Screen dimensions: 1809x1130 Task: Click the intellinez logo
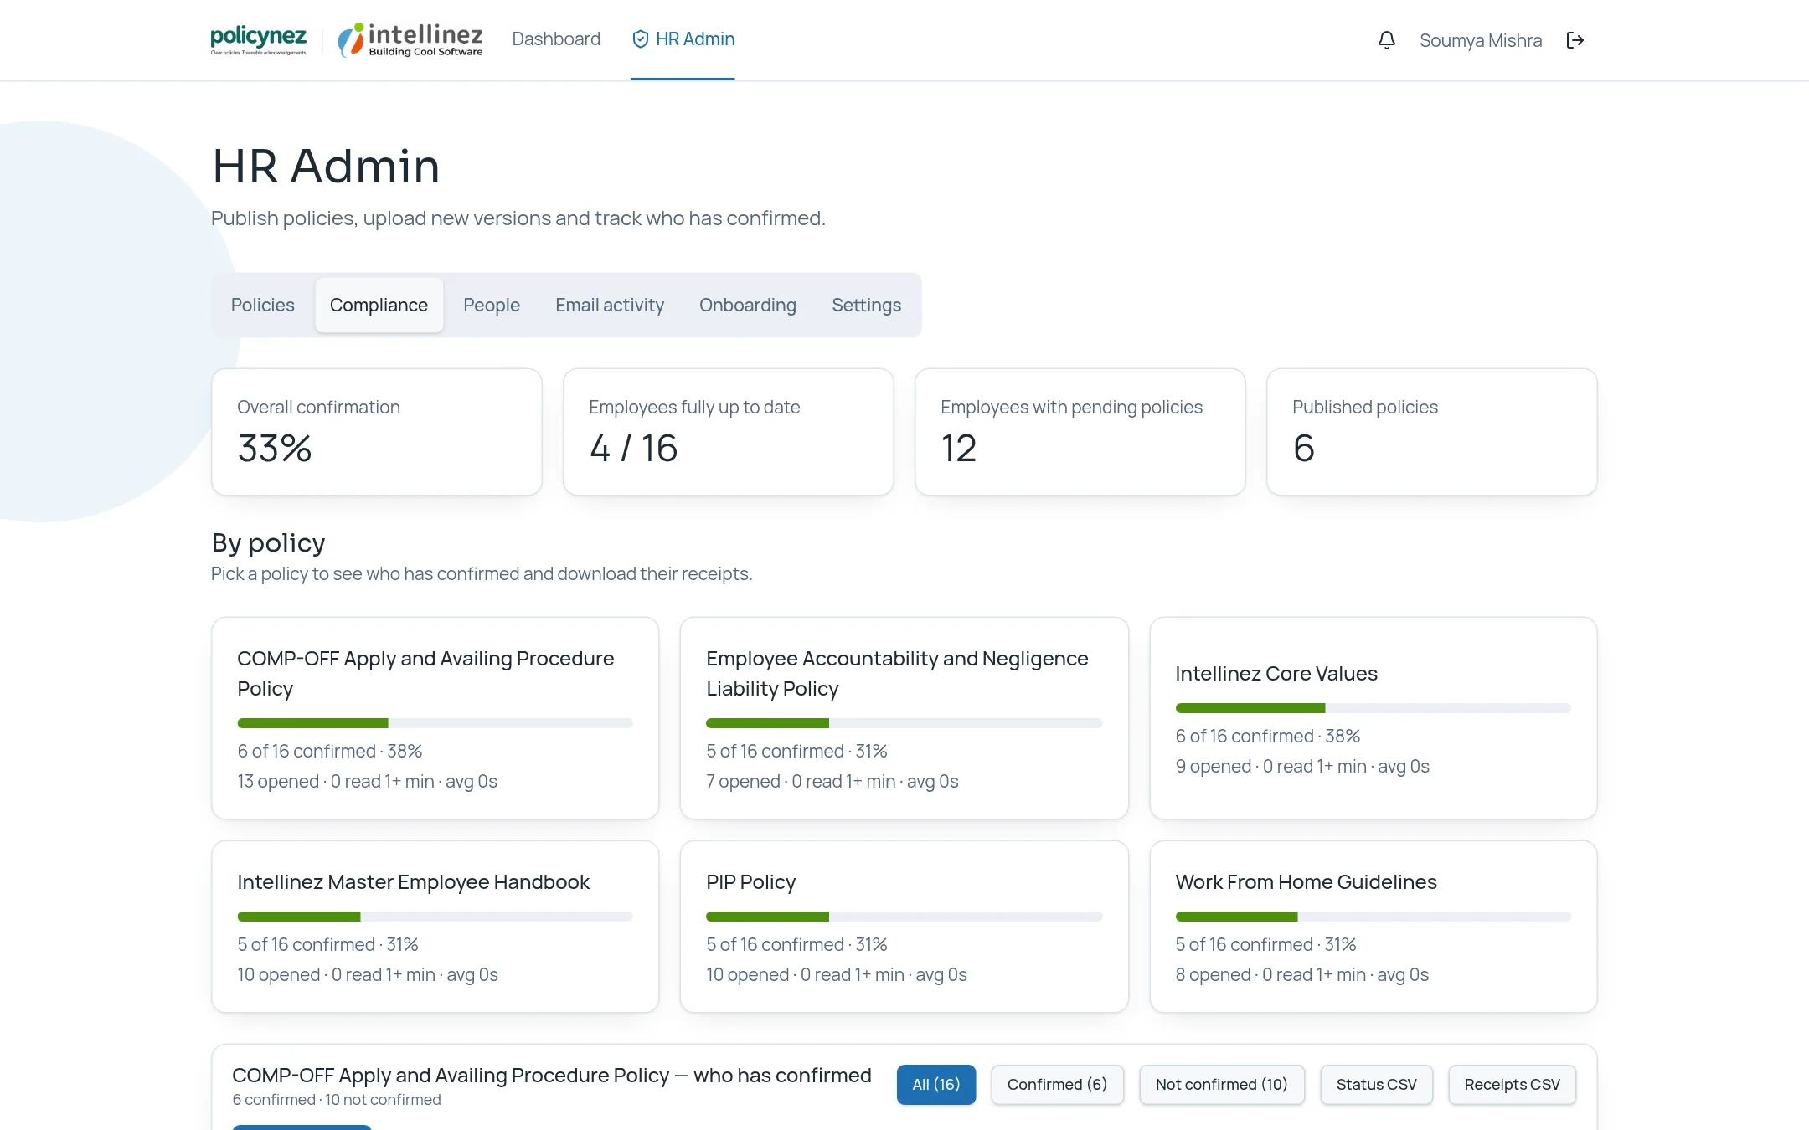410,40
